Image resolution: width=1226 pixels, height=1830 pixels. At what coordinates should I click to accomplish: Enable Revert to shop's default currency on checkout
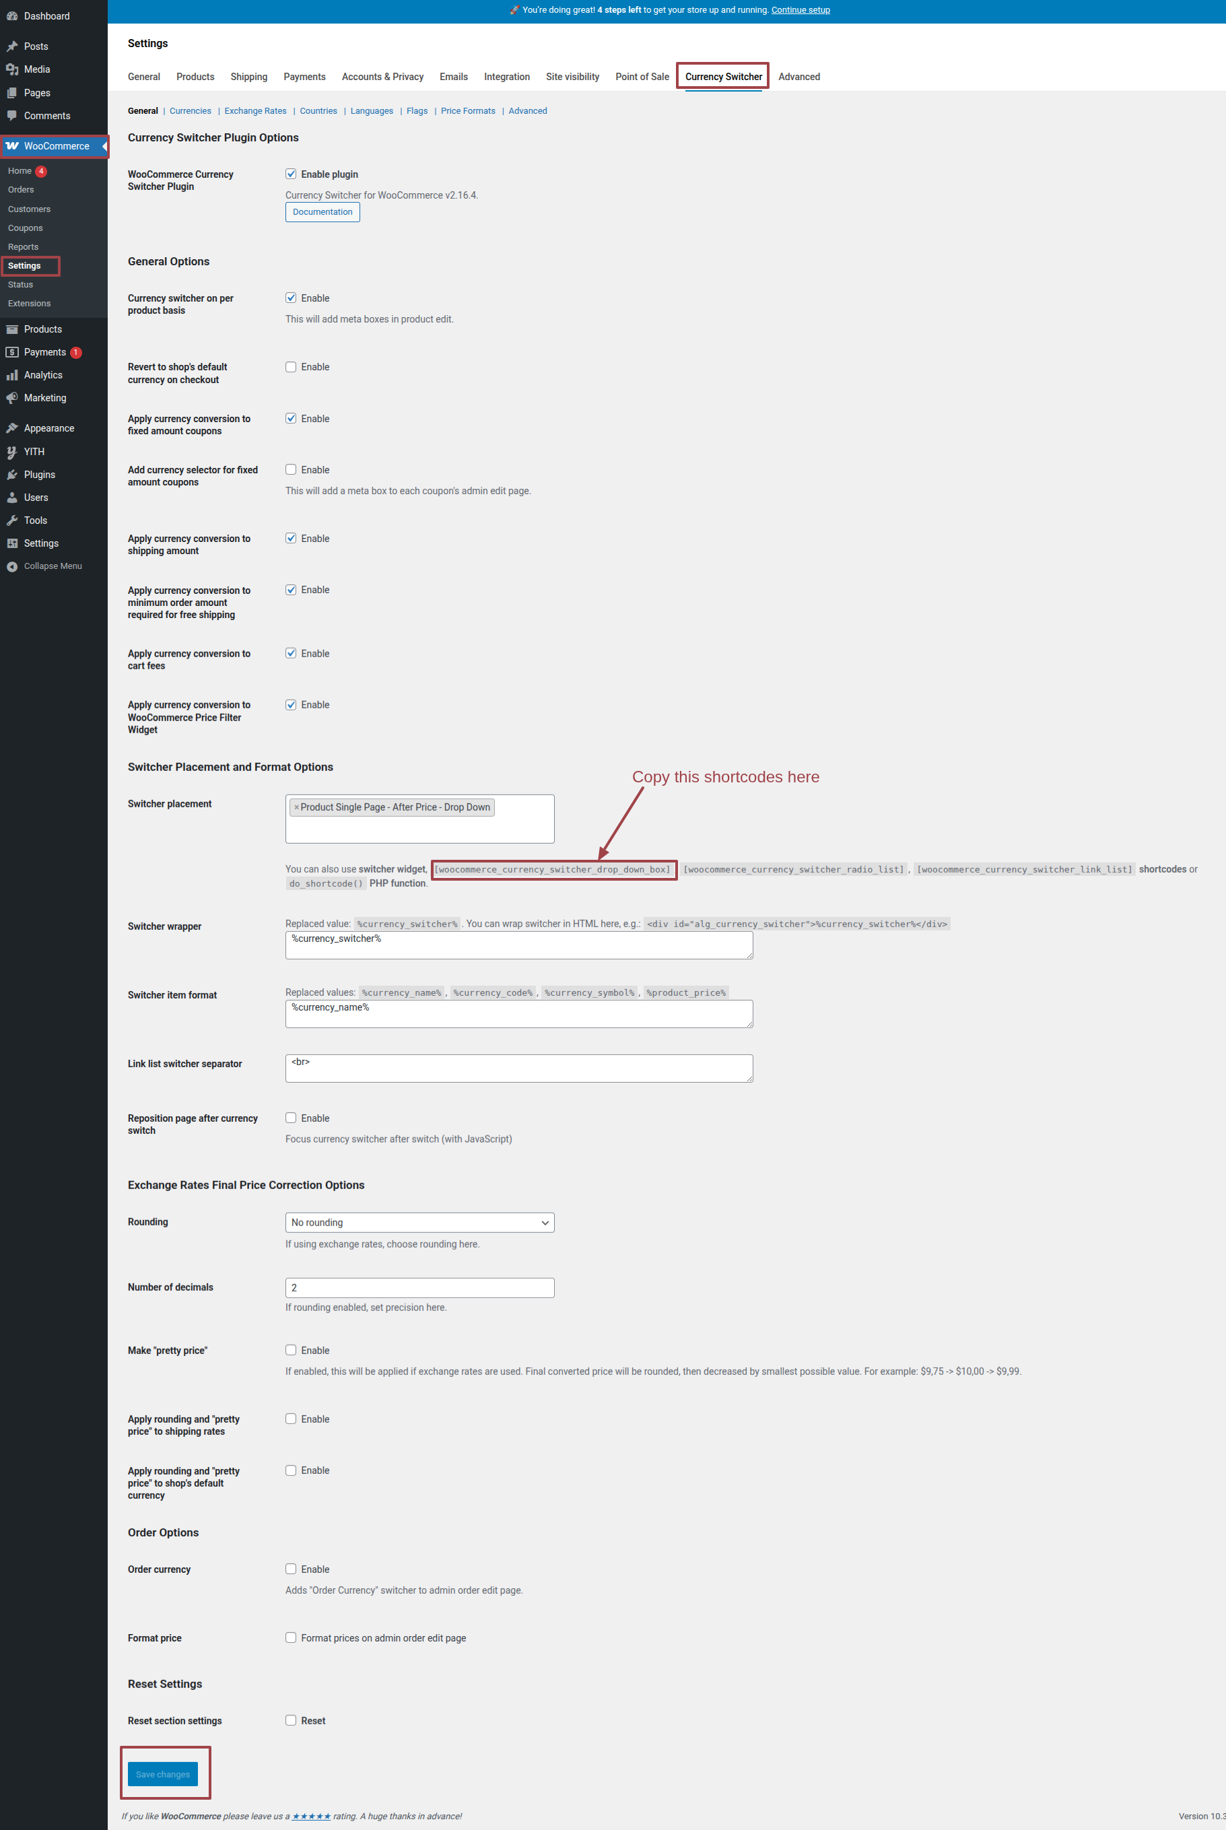coord(291,367)
